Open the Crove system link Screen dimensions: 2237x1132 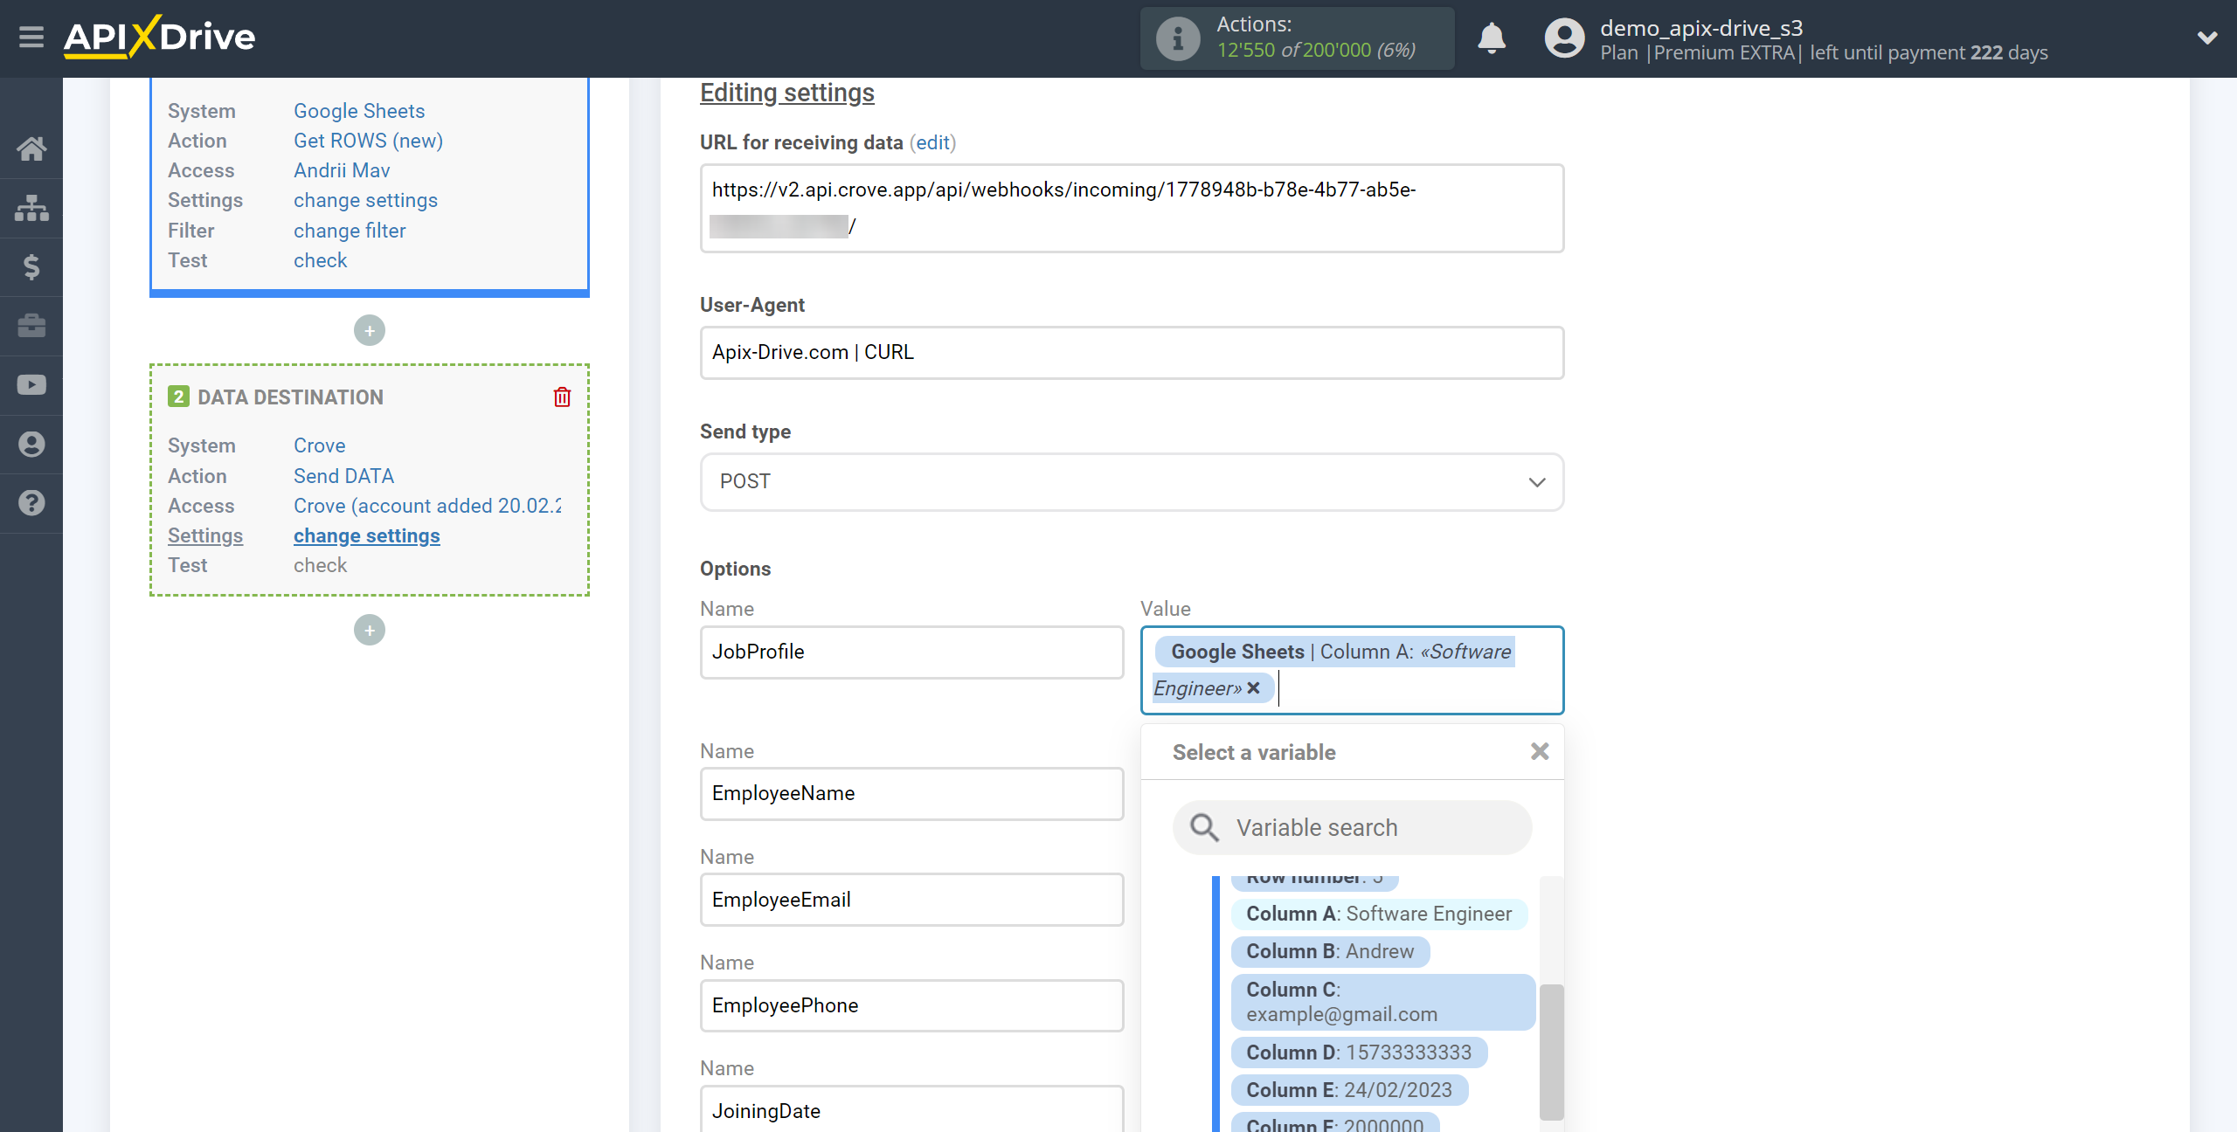[319, 445]
